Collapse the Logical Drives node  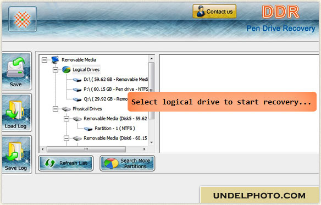[56, 70]
